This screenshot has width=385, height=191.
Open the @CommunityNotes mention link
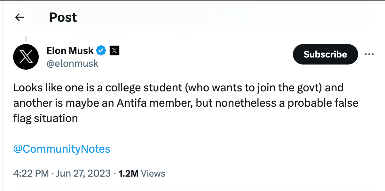[x=62, y=149]
